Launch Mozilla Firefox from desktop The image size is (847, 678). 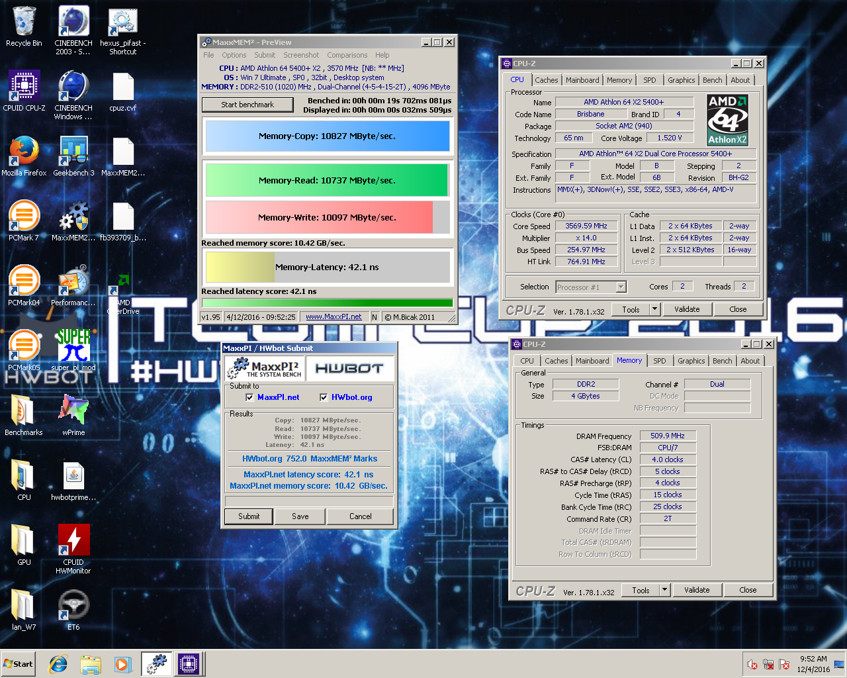24,156
